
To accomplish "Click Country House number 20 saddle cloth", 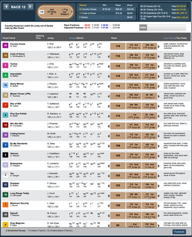I will 5,45.
